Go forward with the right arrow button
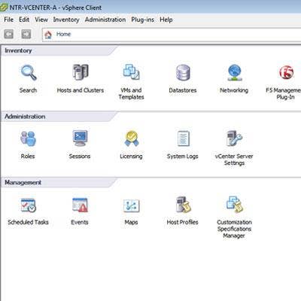The image size is (301, 301). point(26,34)
